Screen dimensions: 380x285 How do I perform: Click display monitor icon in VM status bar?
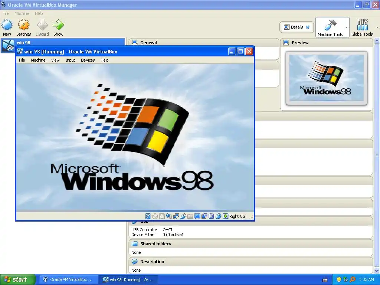197,216
